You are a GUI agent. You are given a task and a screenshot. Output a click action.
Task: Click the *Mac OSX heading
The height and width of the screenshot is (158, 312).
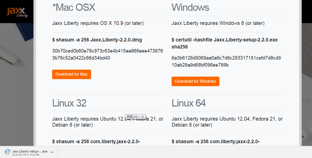(74, 7)
